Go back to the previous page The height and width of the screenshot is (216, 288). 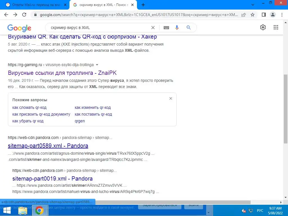[x=6, y=15]
